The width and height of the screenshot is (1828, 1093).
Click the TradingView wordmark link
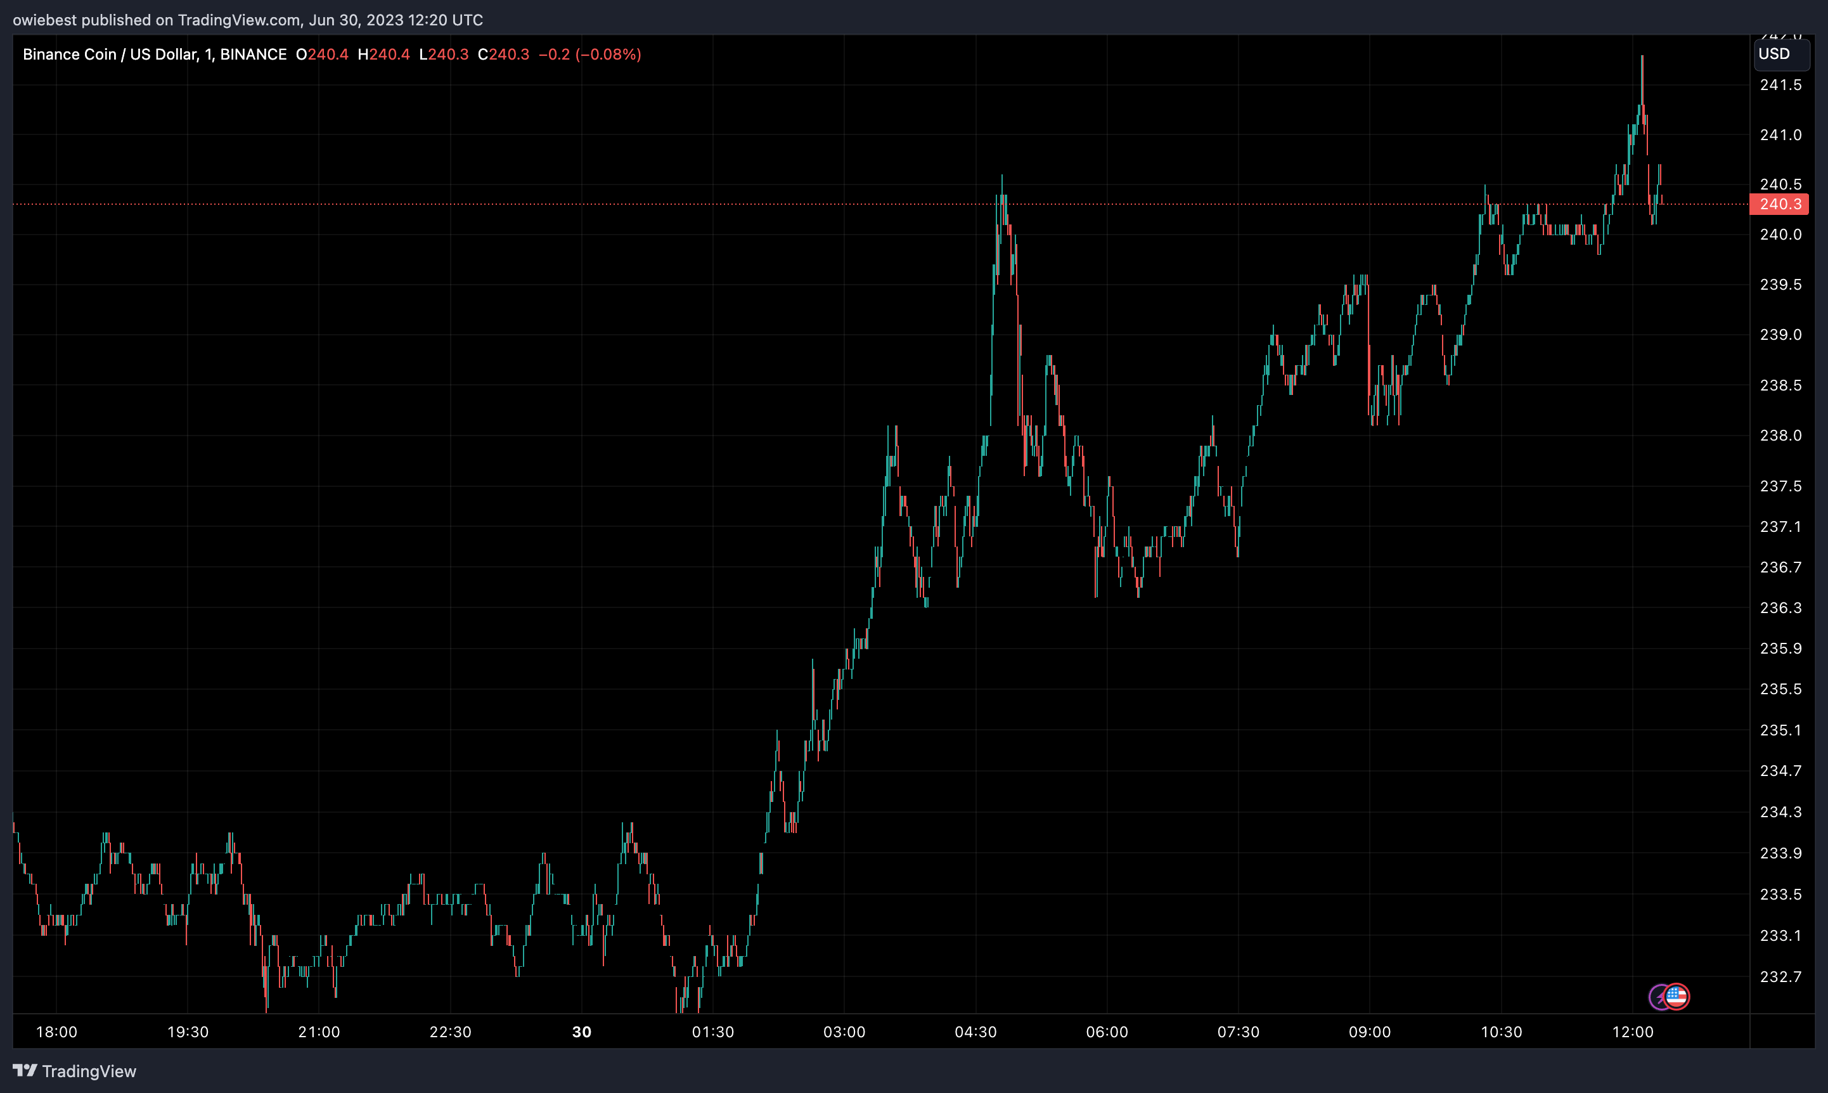(89, 1071)
